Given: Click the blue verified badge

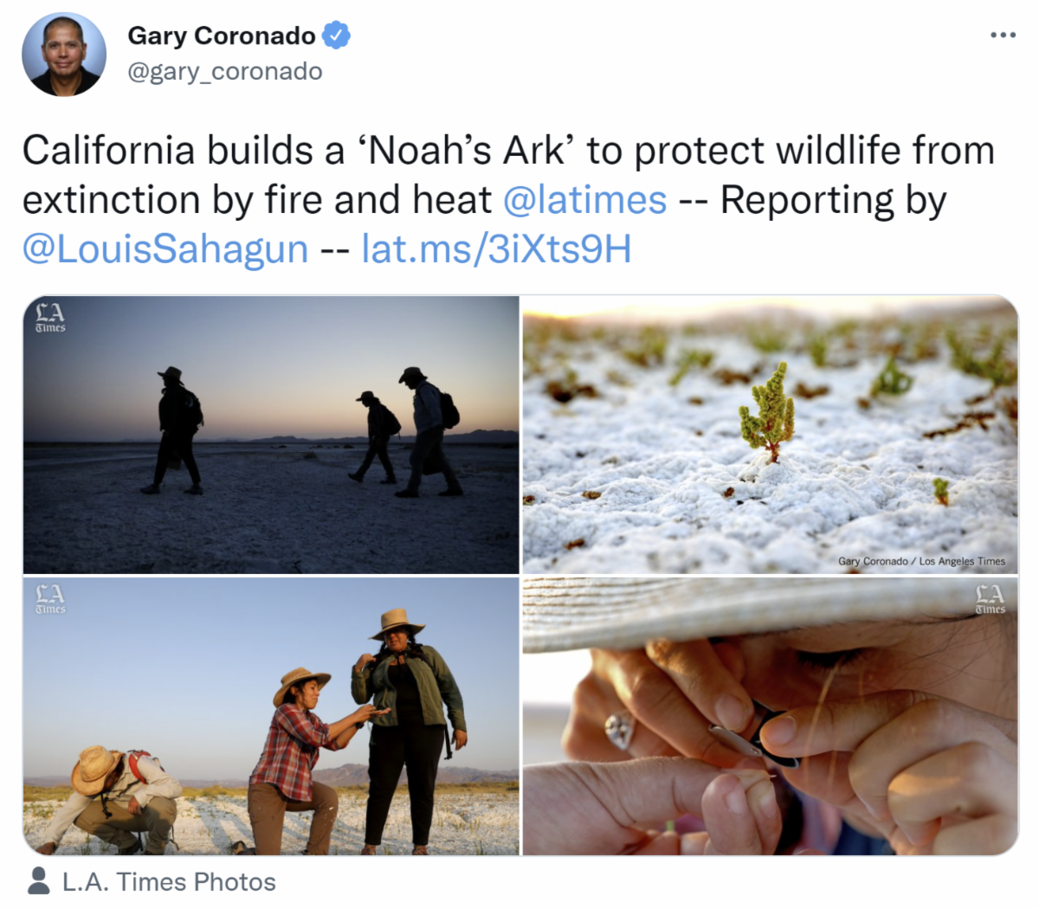Looking at the screenshot, I should 336,35.
